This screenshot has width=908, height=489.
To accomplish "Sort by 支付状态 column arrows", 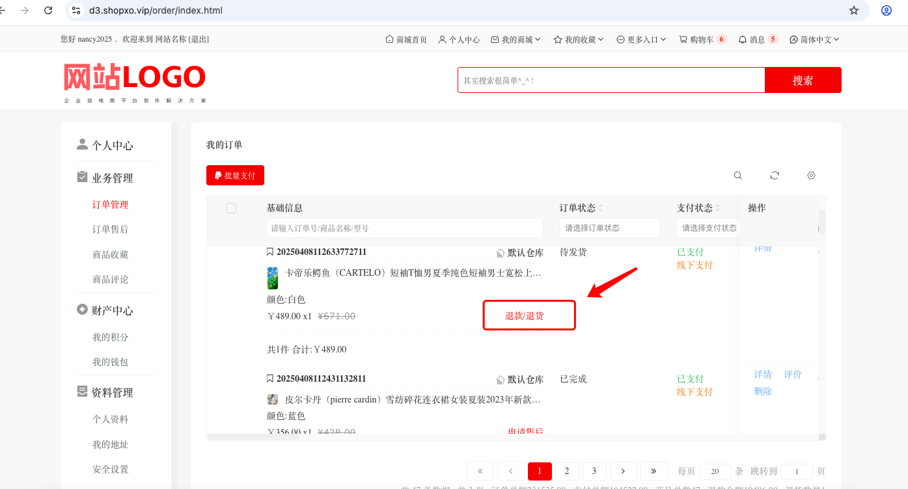I will pyautogui.click(x=718, y=208).
